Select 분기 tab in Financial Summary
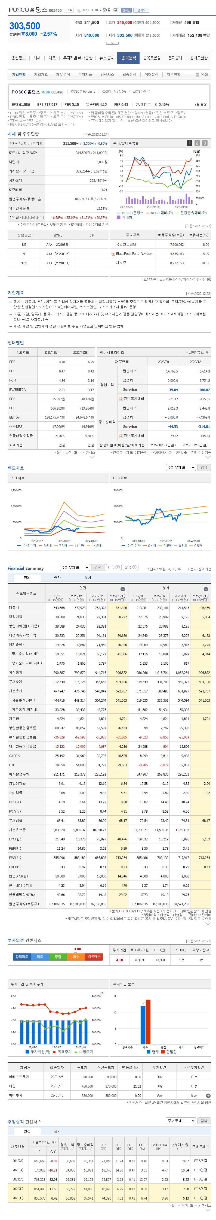The image size is (216, 1220). coord(87,578)
